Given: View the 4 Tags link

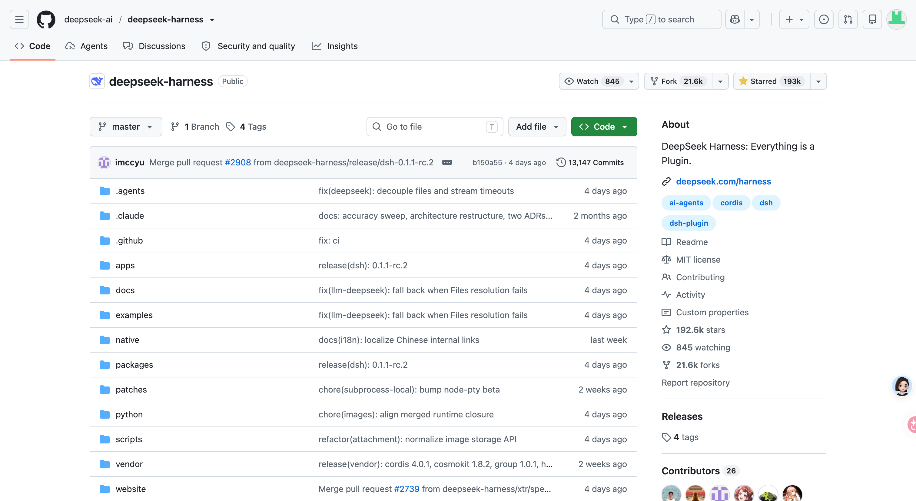Looking at the screenshot, I should [246, 127].
